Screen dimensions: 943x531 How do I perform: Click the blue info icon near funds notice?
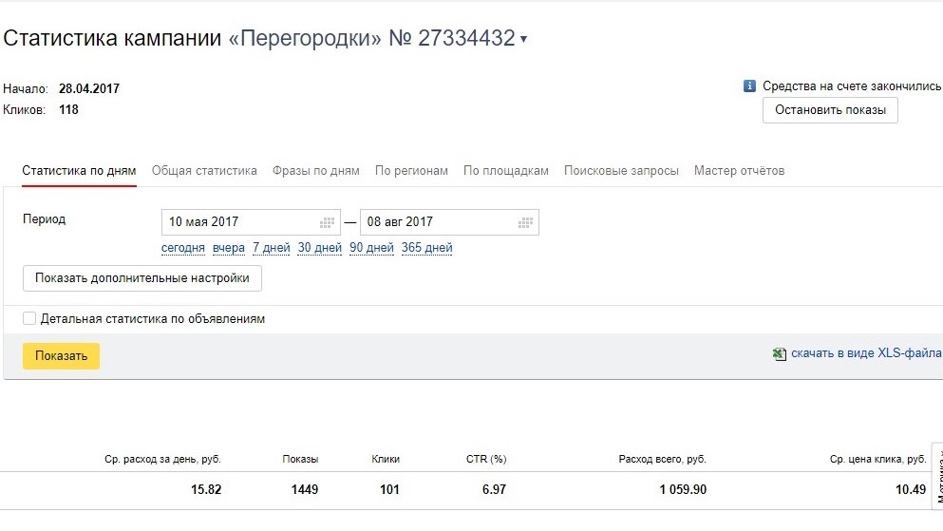click(x=749, y=86)
